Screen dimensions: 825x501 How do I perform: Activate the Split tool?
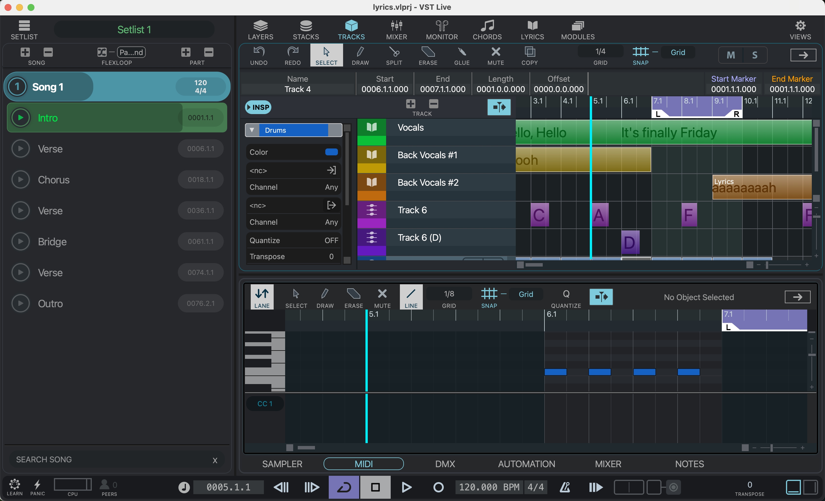394,55
